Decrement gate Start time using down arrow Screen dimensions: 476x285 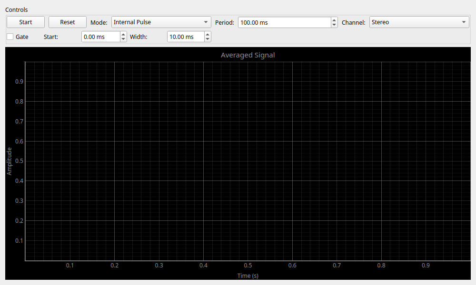pyautogui.click(x=123, y=39)
